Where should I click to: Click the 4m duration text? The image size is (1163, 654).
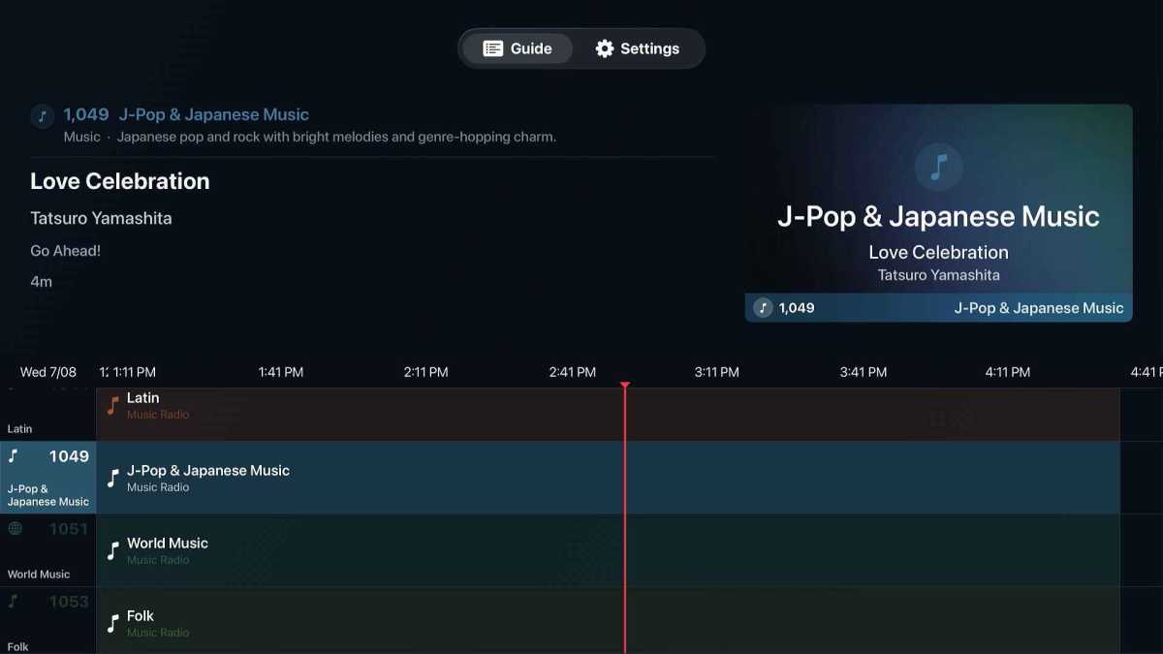[41, 282]
